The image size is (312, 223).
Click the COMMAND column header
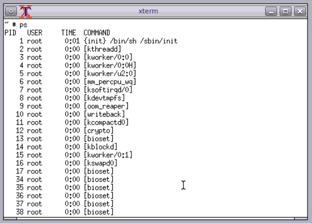[97, 33]
